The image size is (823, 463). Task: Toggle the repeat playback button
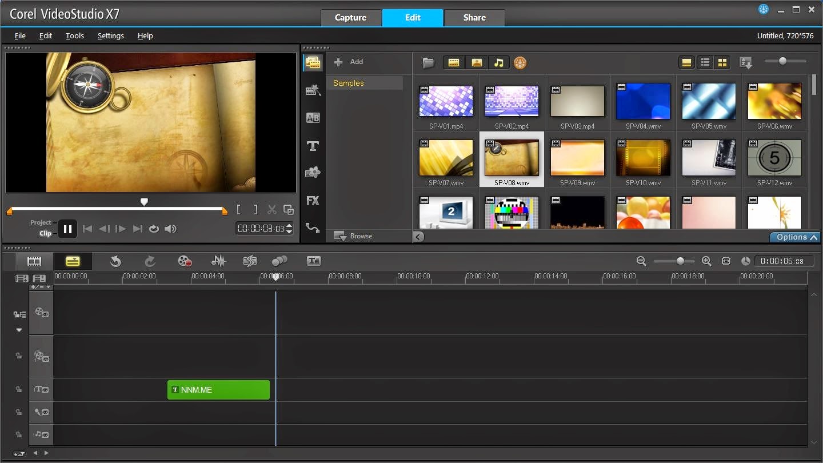(x=154, y=229)
